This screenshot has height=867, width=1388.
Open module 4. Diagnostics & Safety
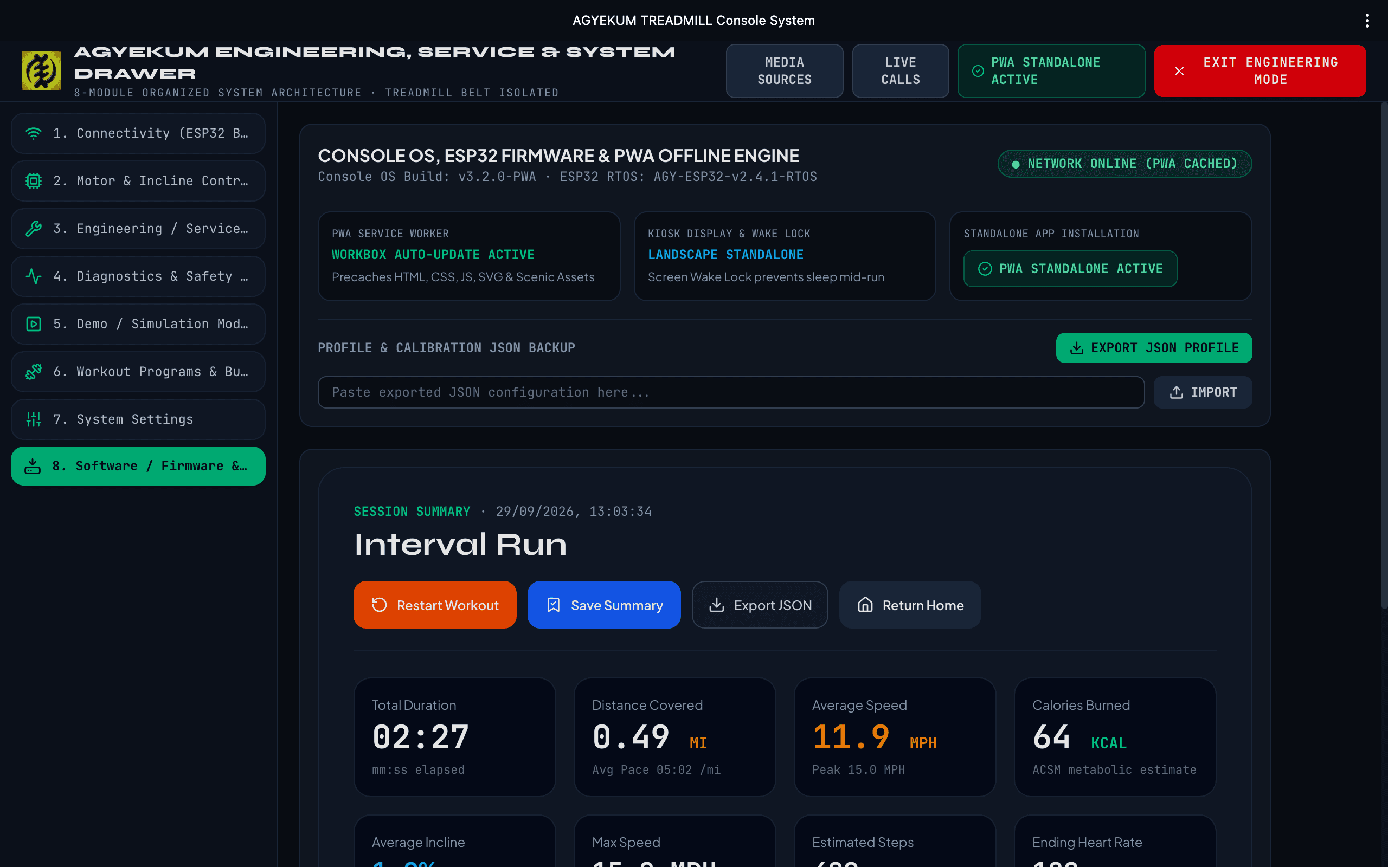point(138,276)
